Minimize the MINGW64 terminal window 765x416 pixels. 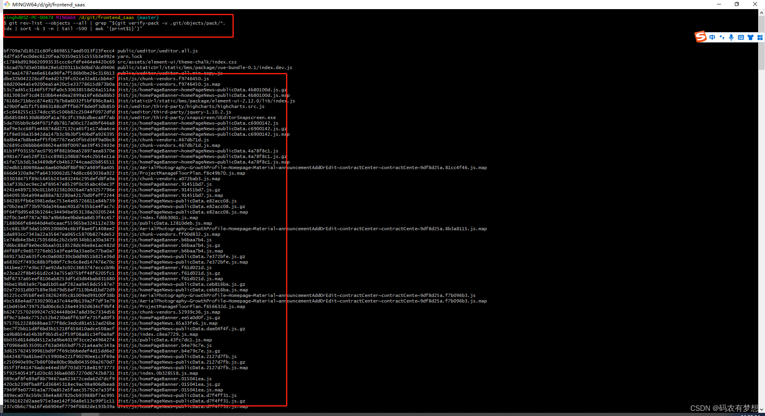tap(719, 4)
